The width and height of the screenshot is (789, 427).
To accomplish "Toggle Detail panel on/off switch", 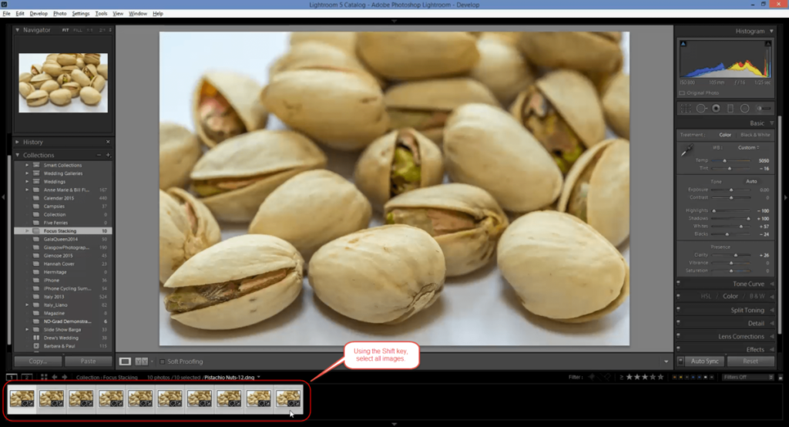I will pos(679,323).
